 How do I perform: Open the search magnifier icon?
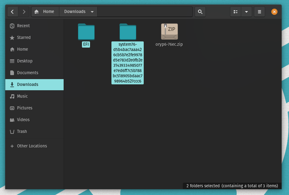point(200,12)
